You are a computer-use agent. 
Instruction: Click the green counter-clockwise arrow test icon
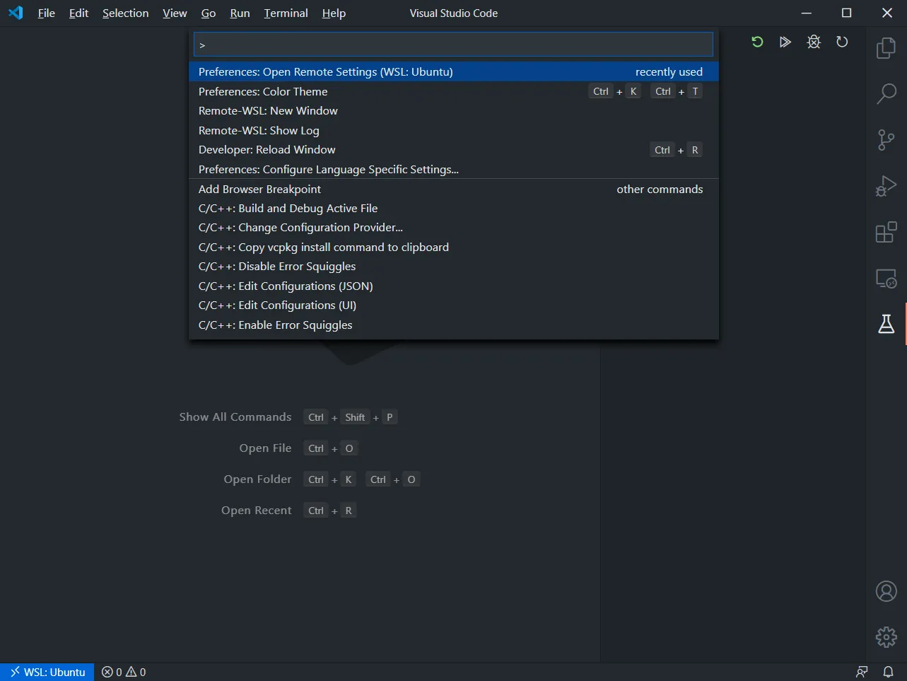757,42
